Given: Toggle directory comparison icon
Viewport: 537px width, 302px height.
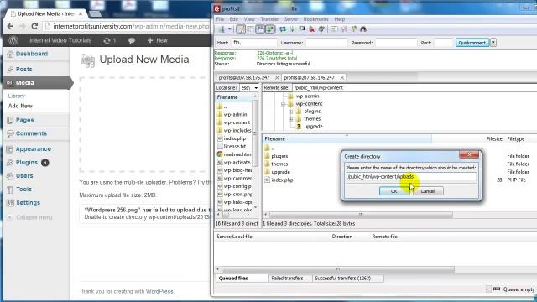Looking at the screenshot, I should click(x=344, y=29).
